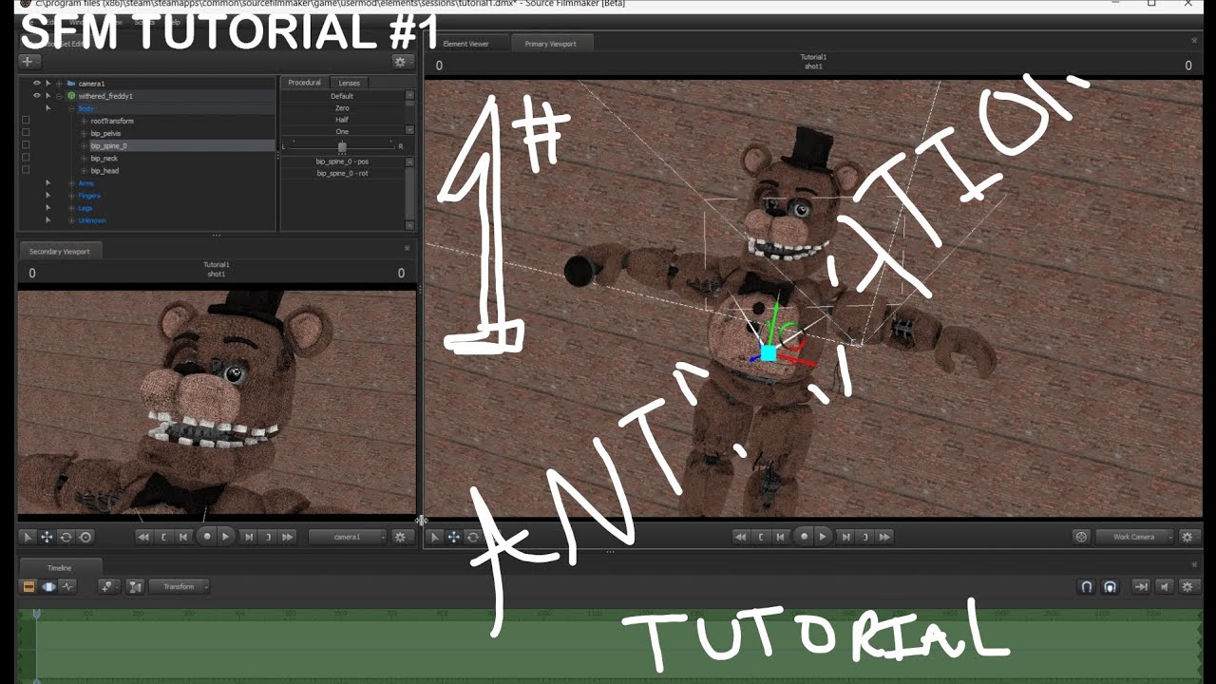This screenshot has height=684, width=1216.
Task: Open the Secondary Viewport tab
Action: [x=60, y=252]
